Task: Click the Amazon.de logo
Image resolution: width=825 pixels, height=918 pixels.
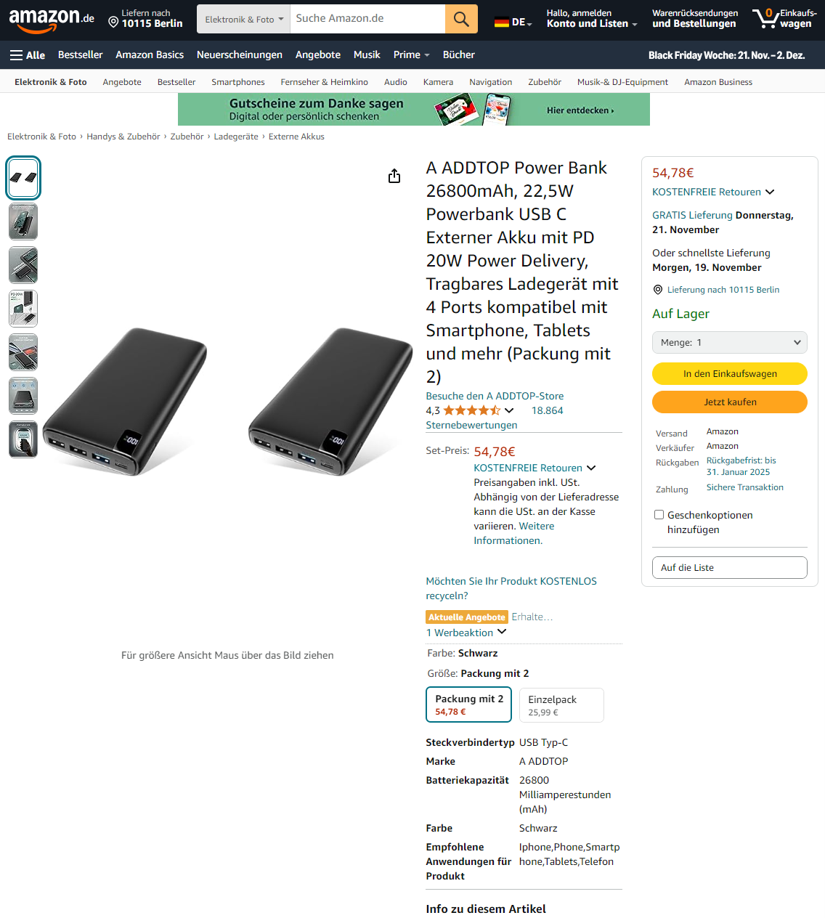Action: [x=52, y=20]
